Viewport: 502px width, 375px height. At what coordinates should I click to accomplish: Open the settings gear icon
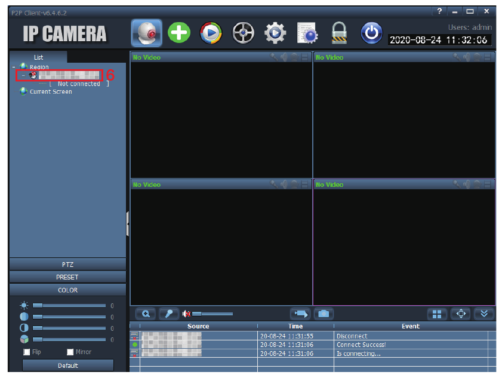275,33
